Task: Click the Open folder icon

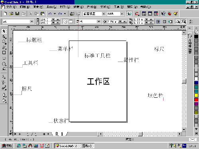Action: 12,14
